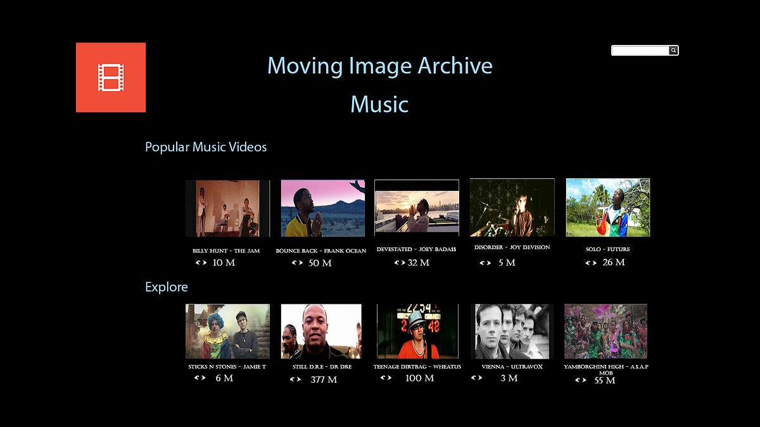Click the views icon next to 5 M
Screen dimensions: 760x427
486,263
